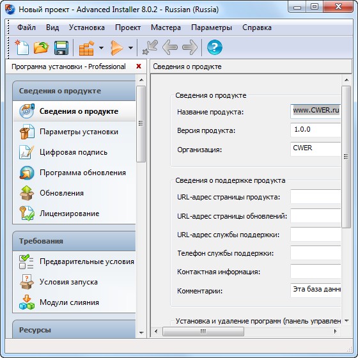The width and height of the screenshot is (358, 358).
Task: Click the New project toolbar icon
Action: tap(22, 47)
